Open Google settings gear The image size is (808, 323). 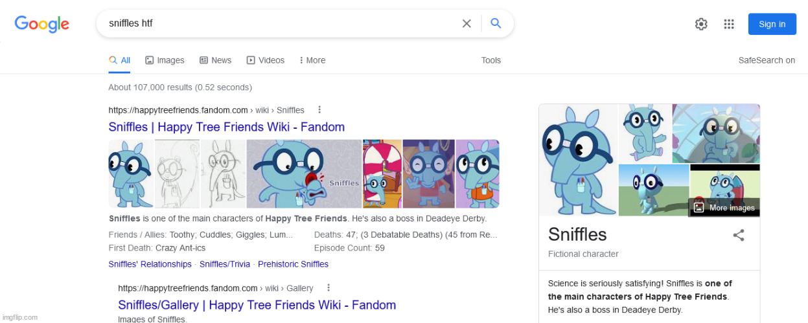701,24
